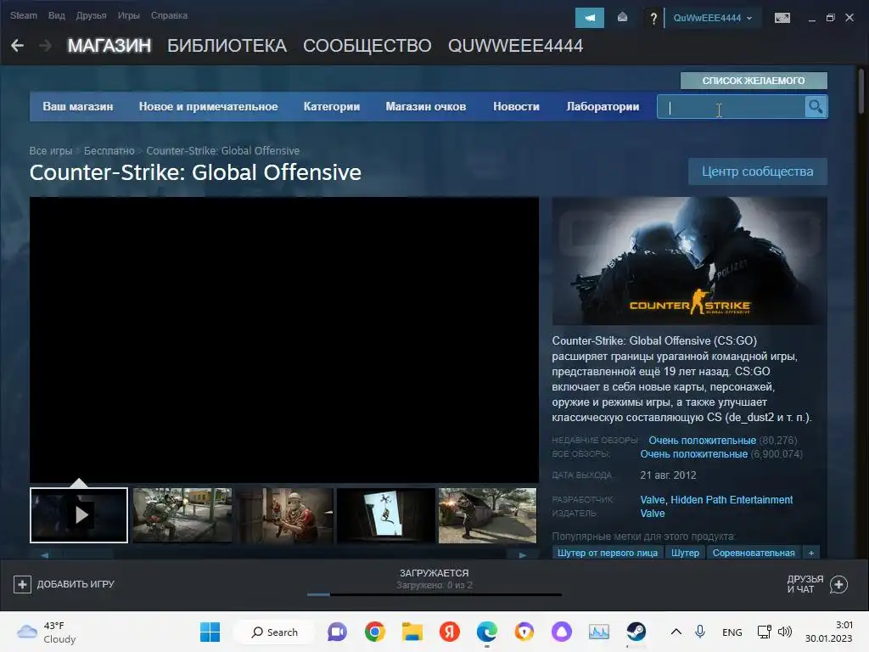The image size is (869, 652).
Task: Open the Магазин очков link
Action: point(426,106)
